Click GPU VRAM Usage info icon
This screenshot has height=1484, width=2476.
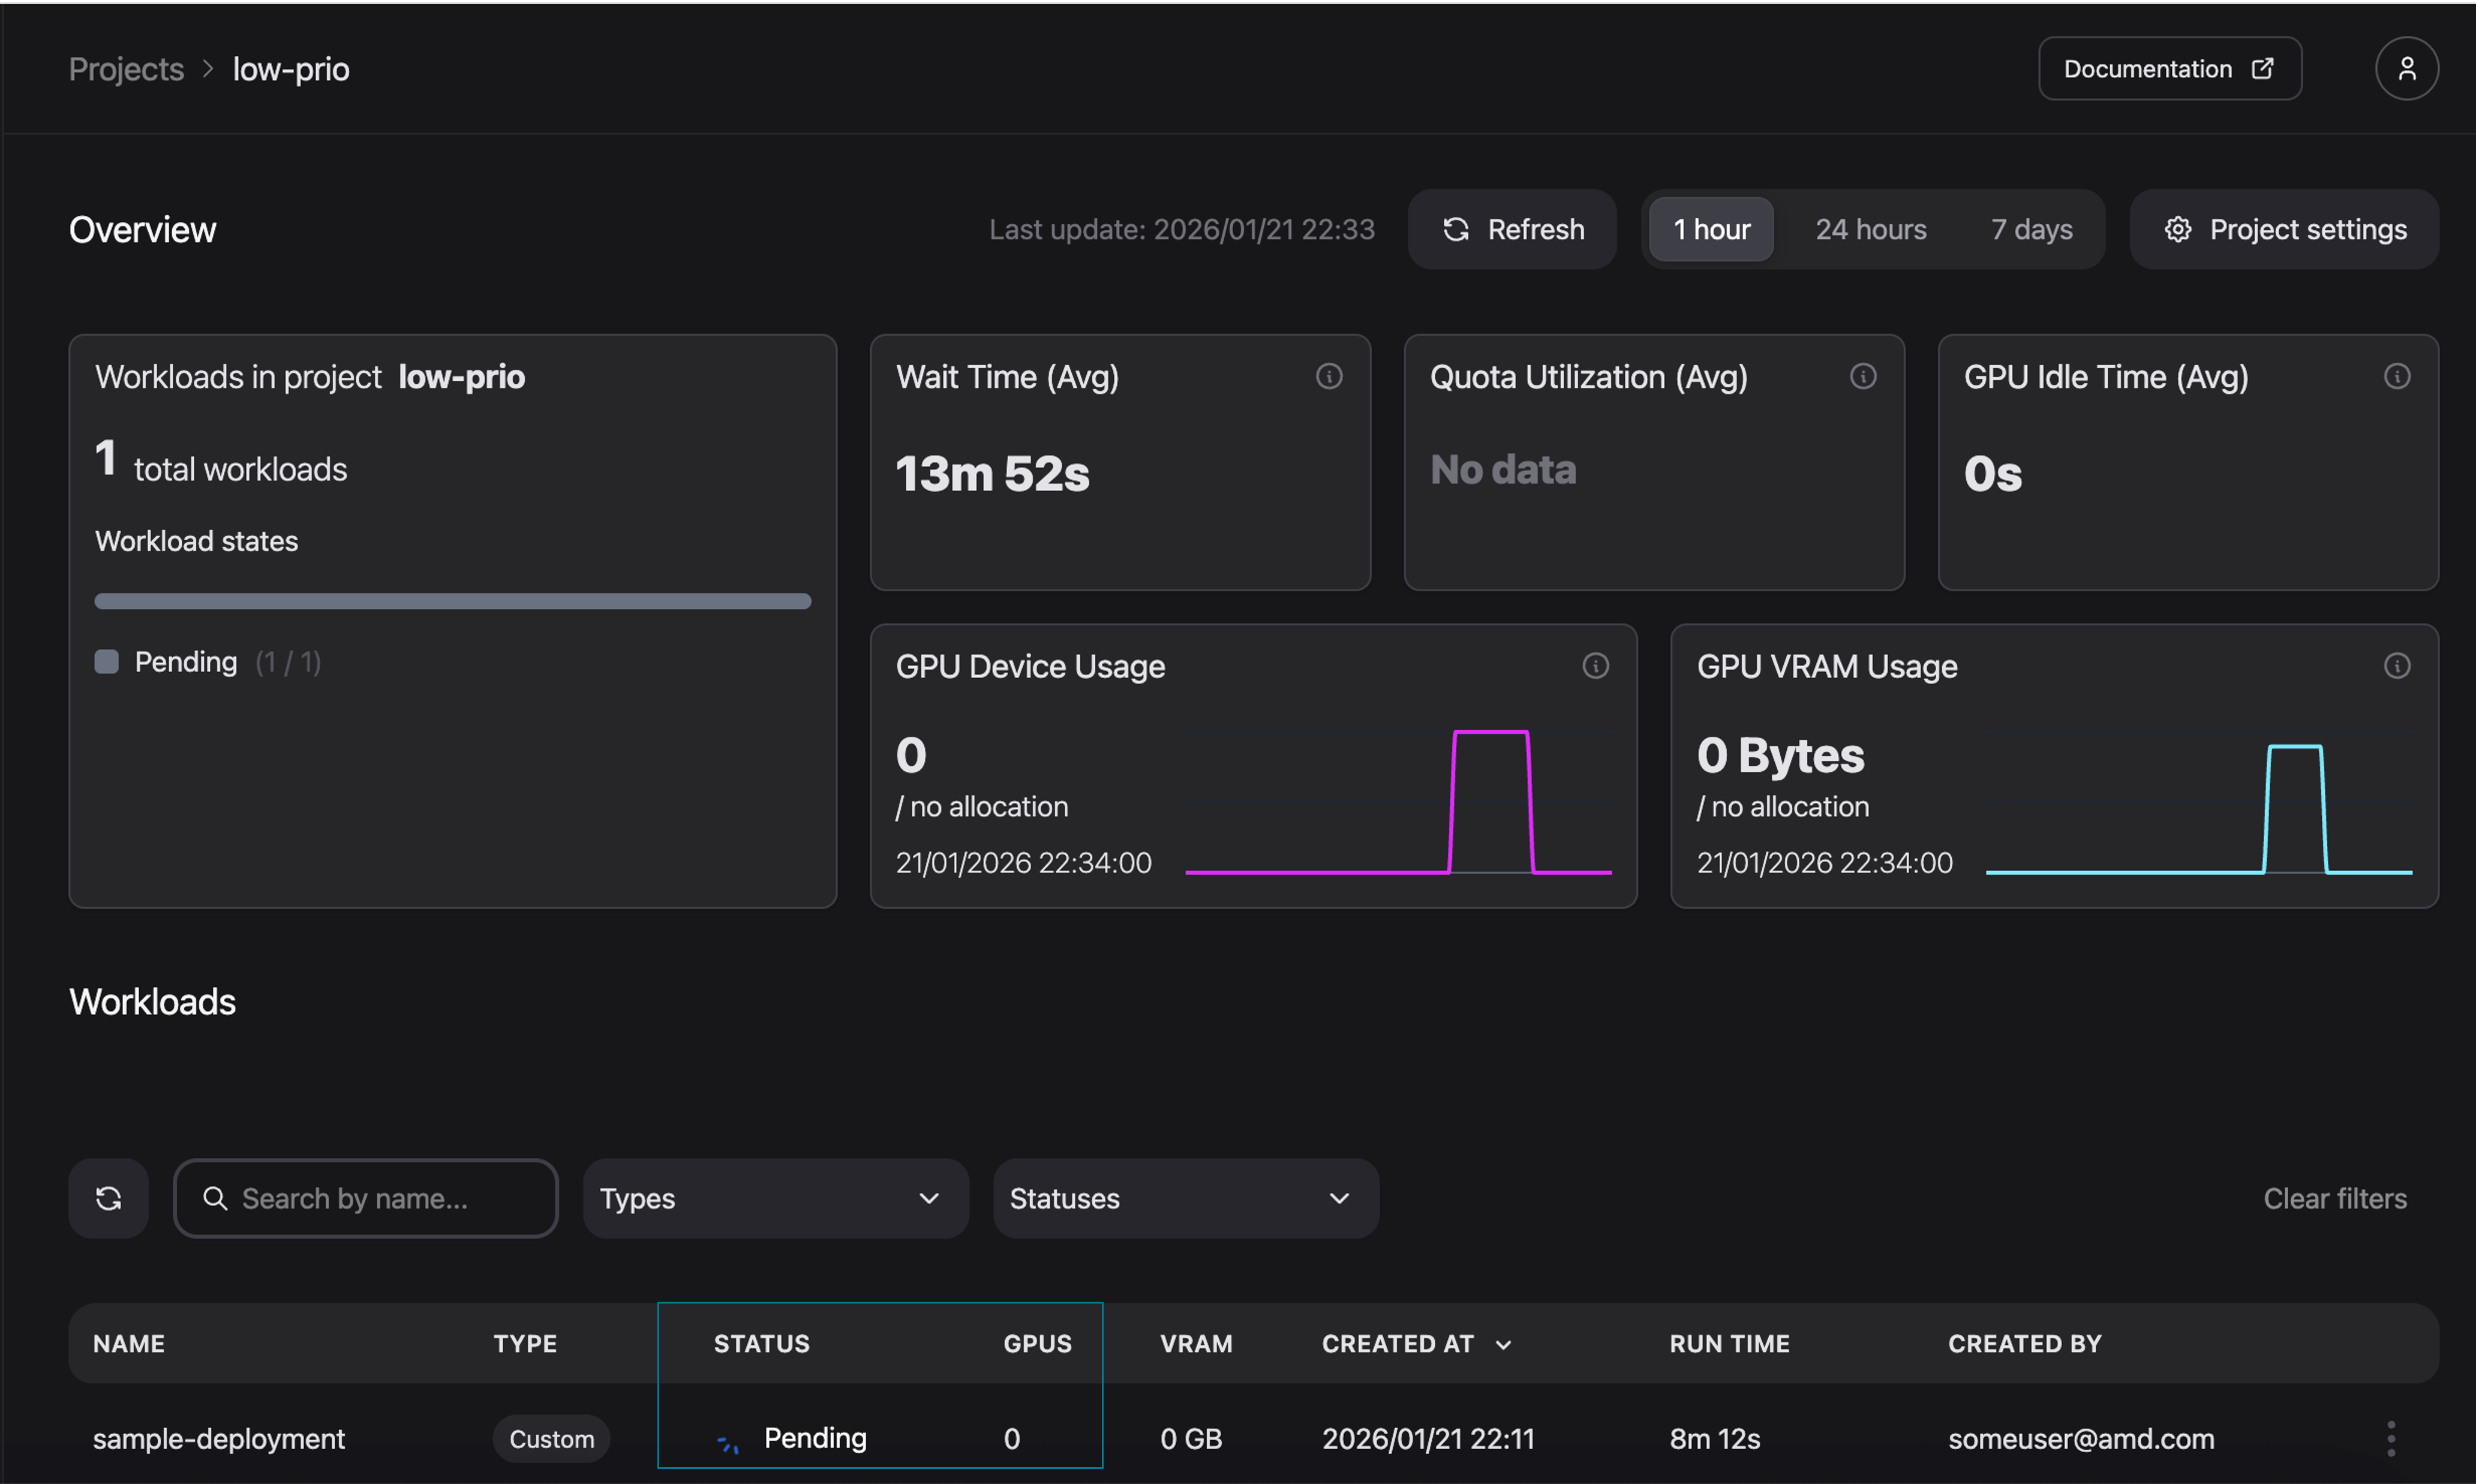[x=2396, y=666]
